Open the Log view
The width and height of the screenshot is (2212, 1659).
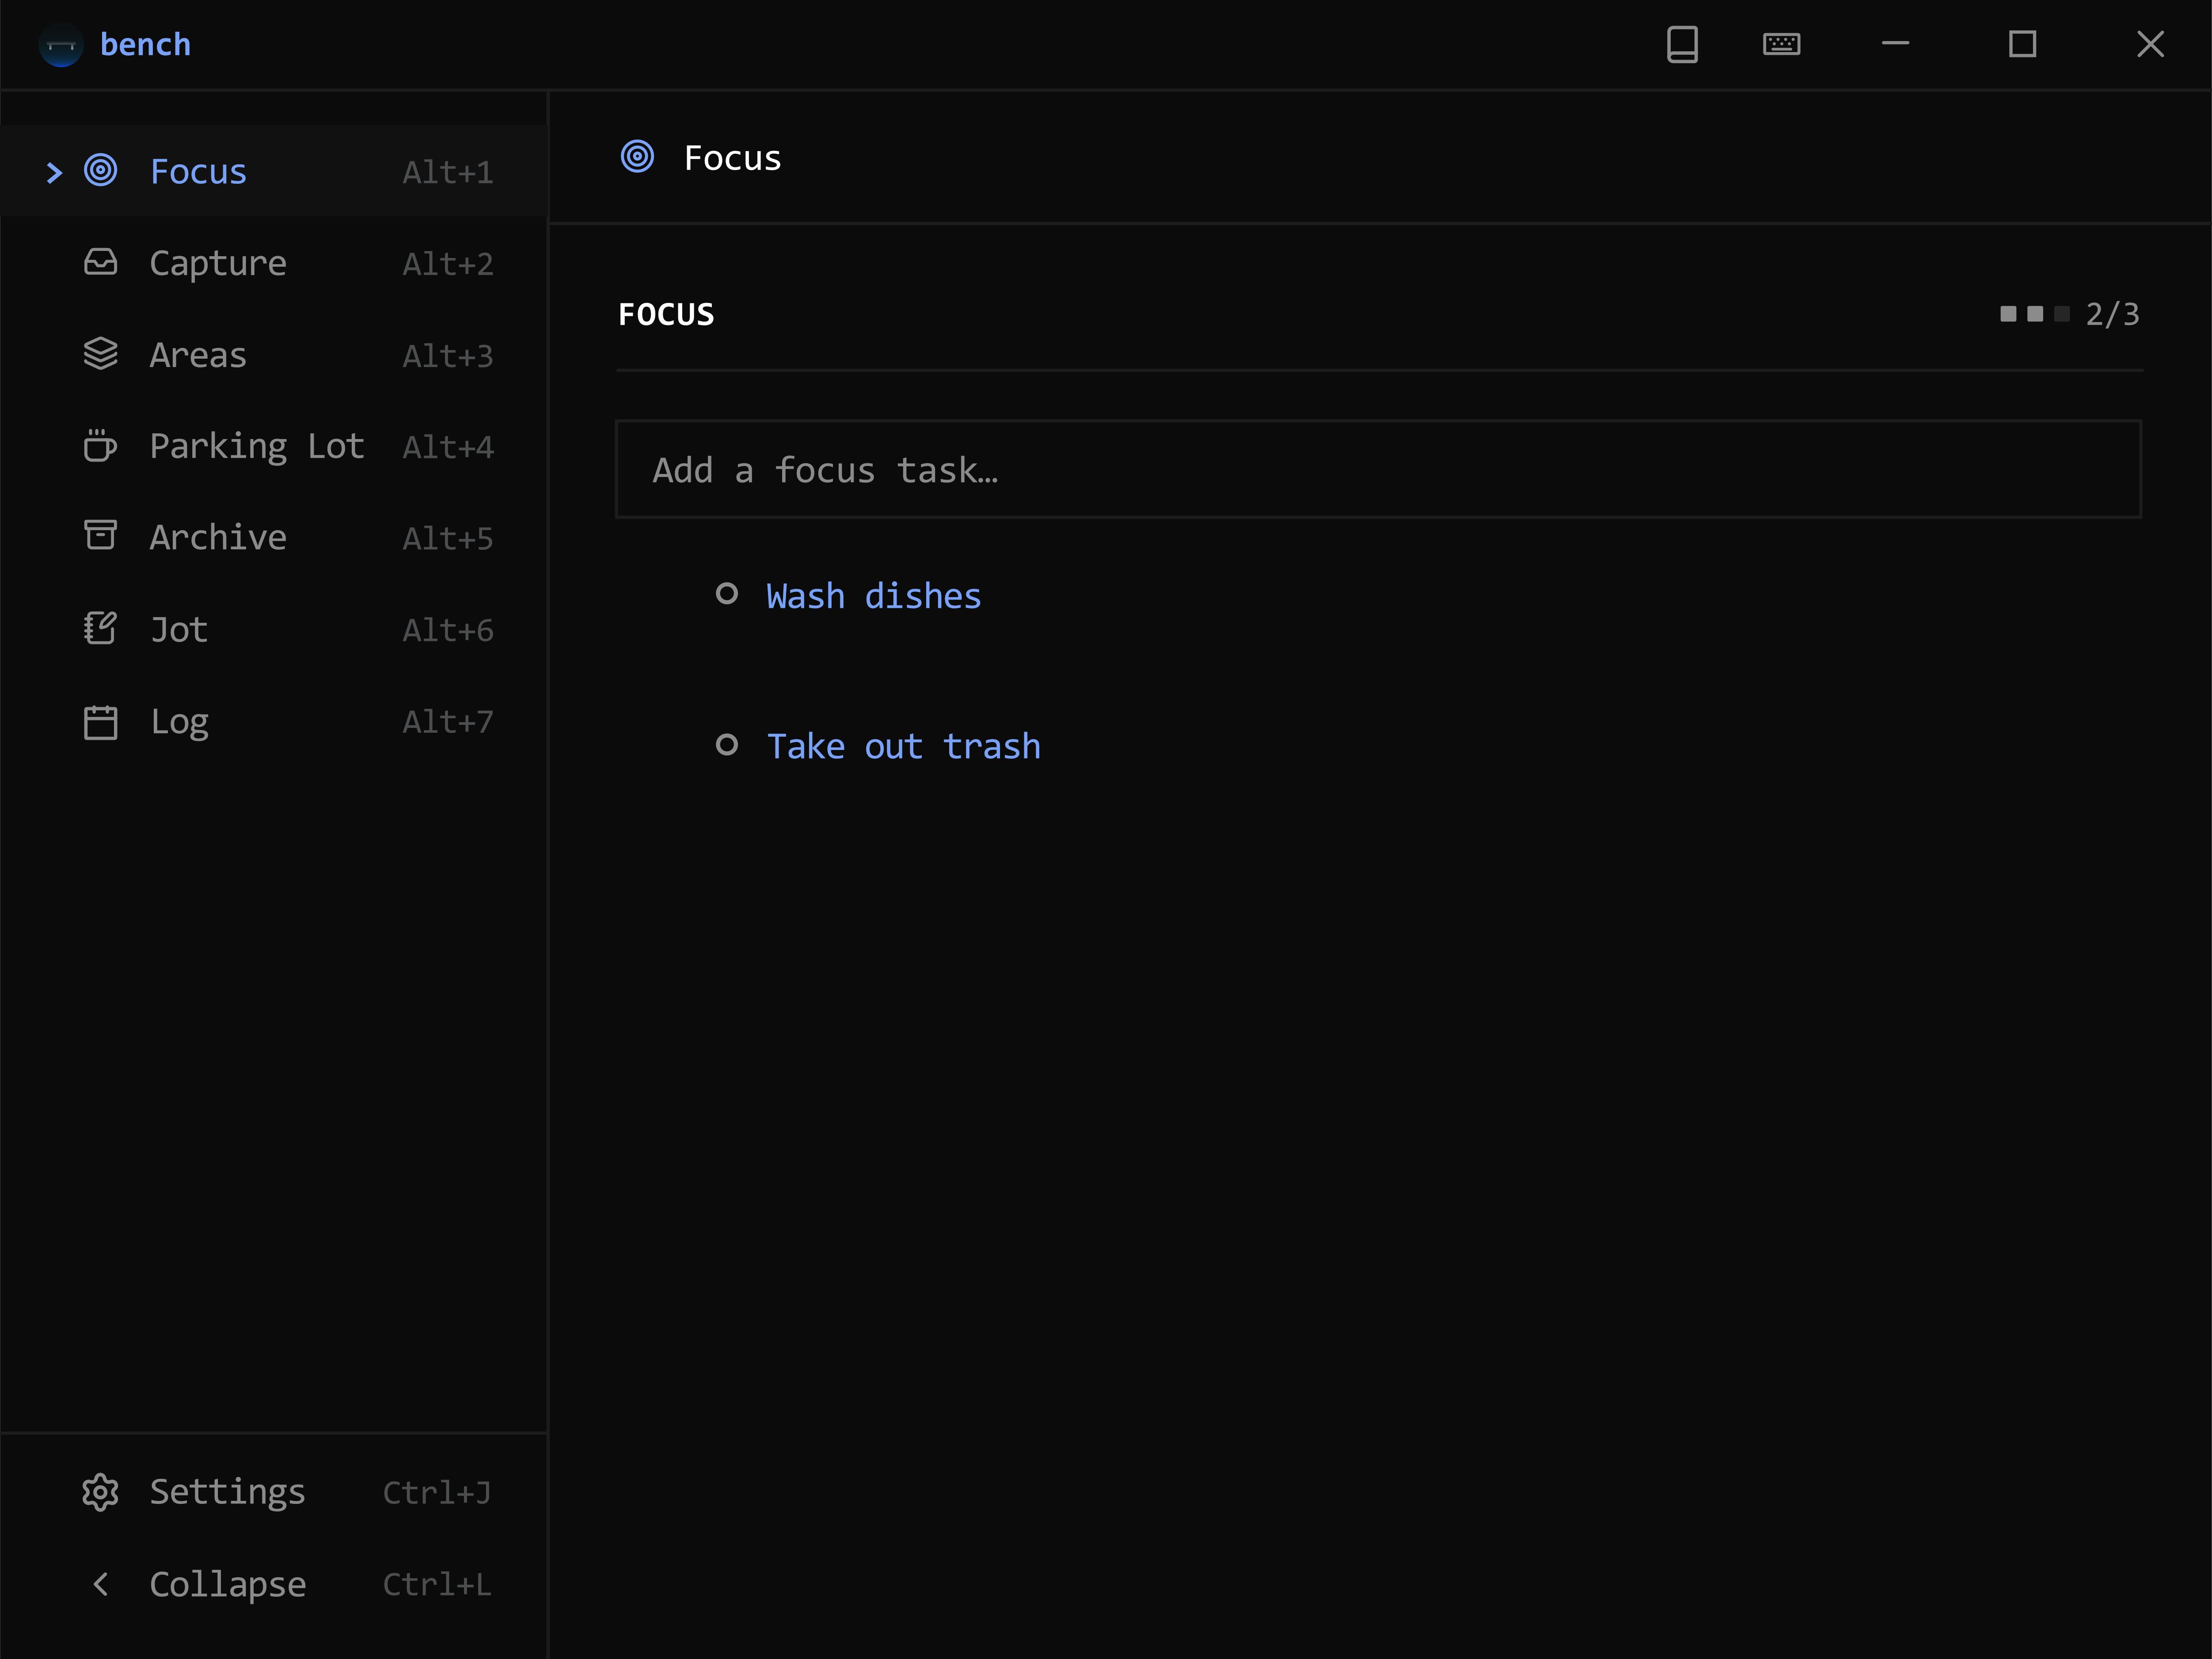pos(180,722)
